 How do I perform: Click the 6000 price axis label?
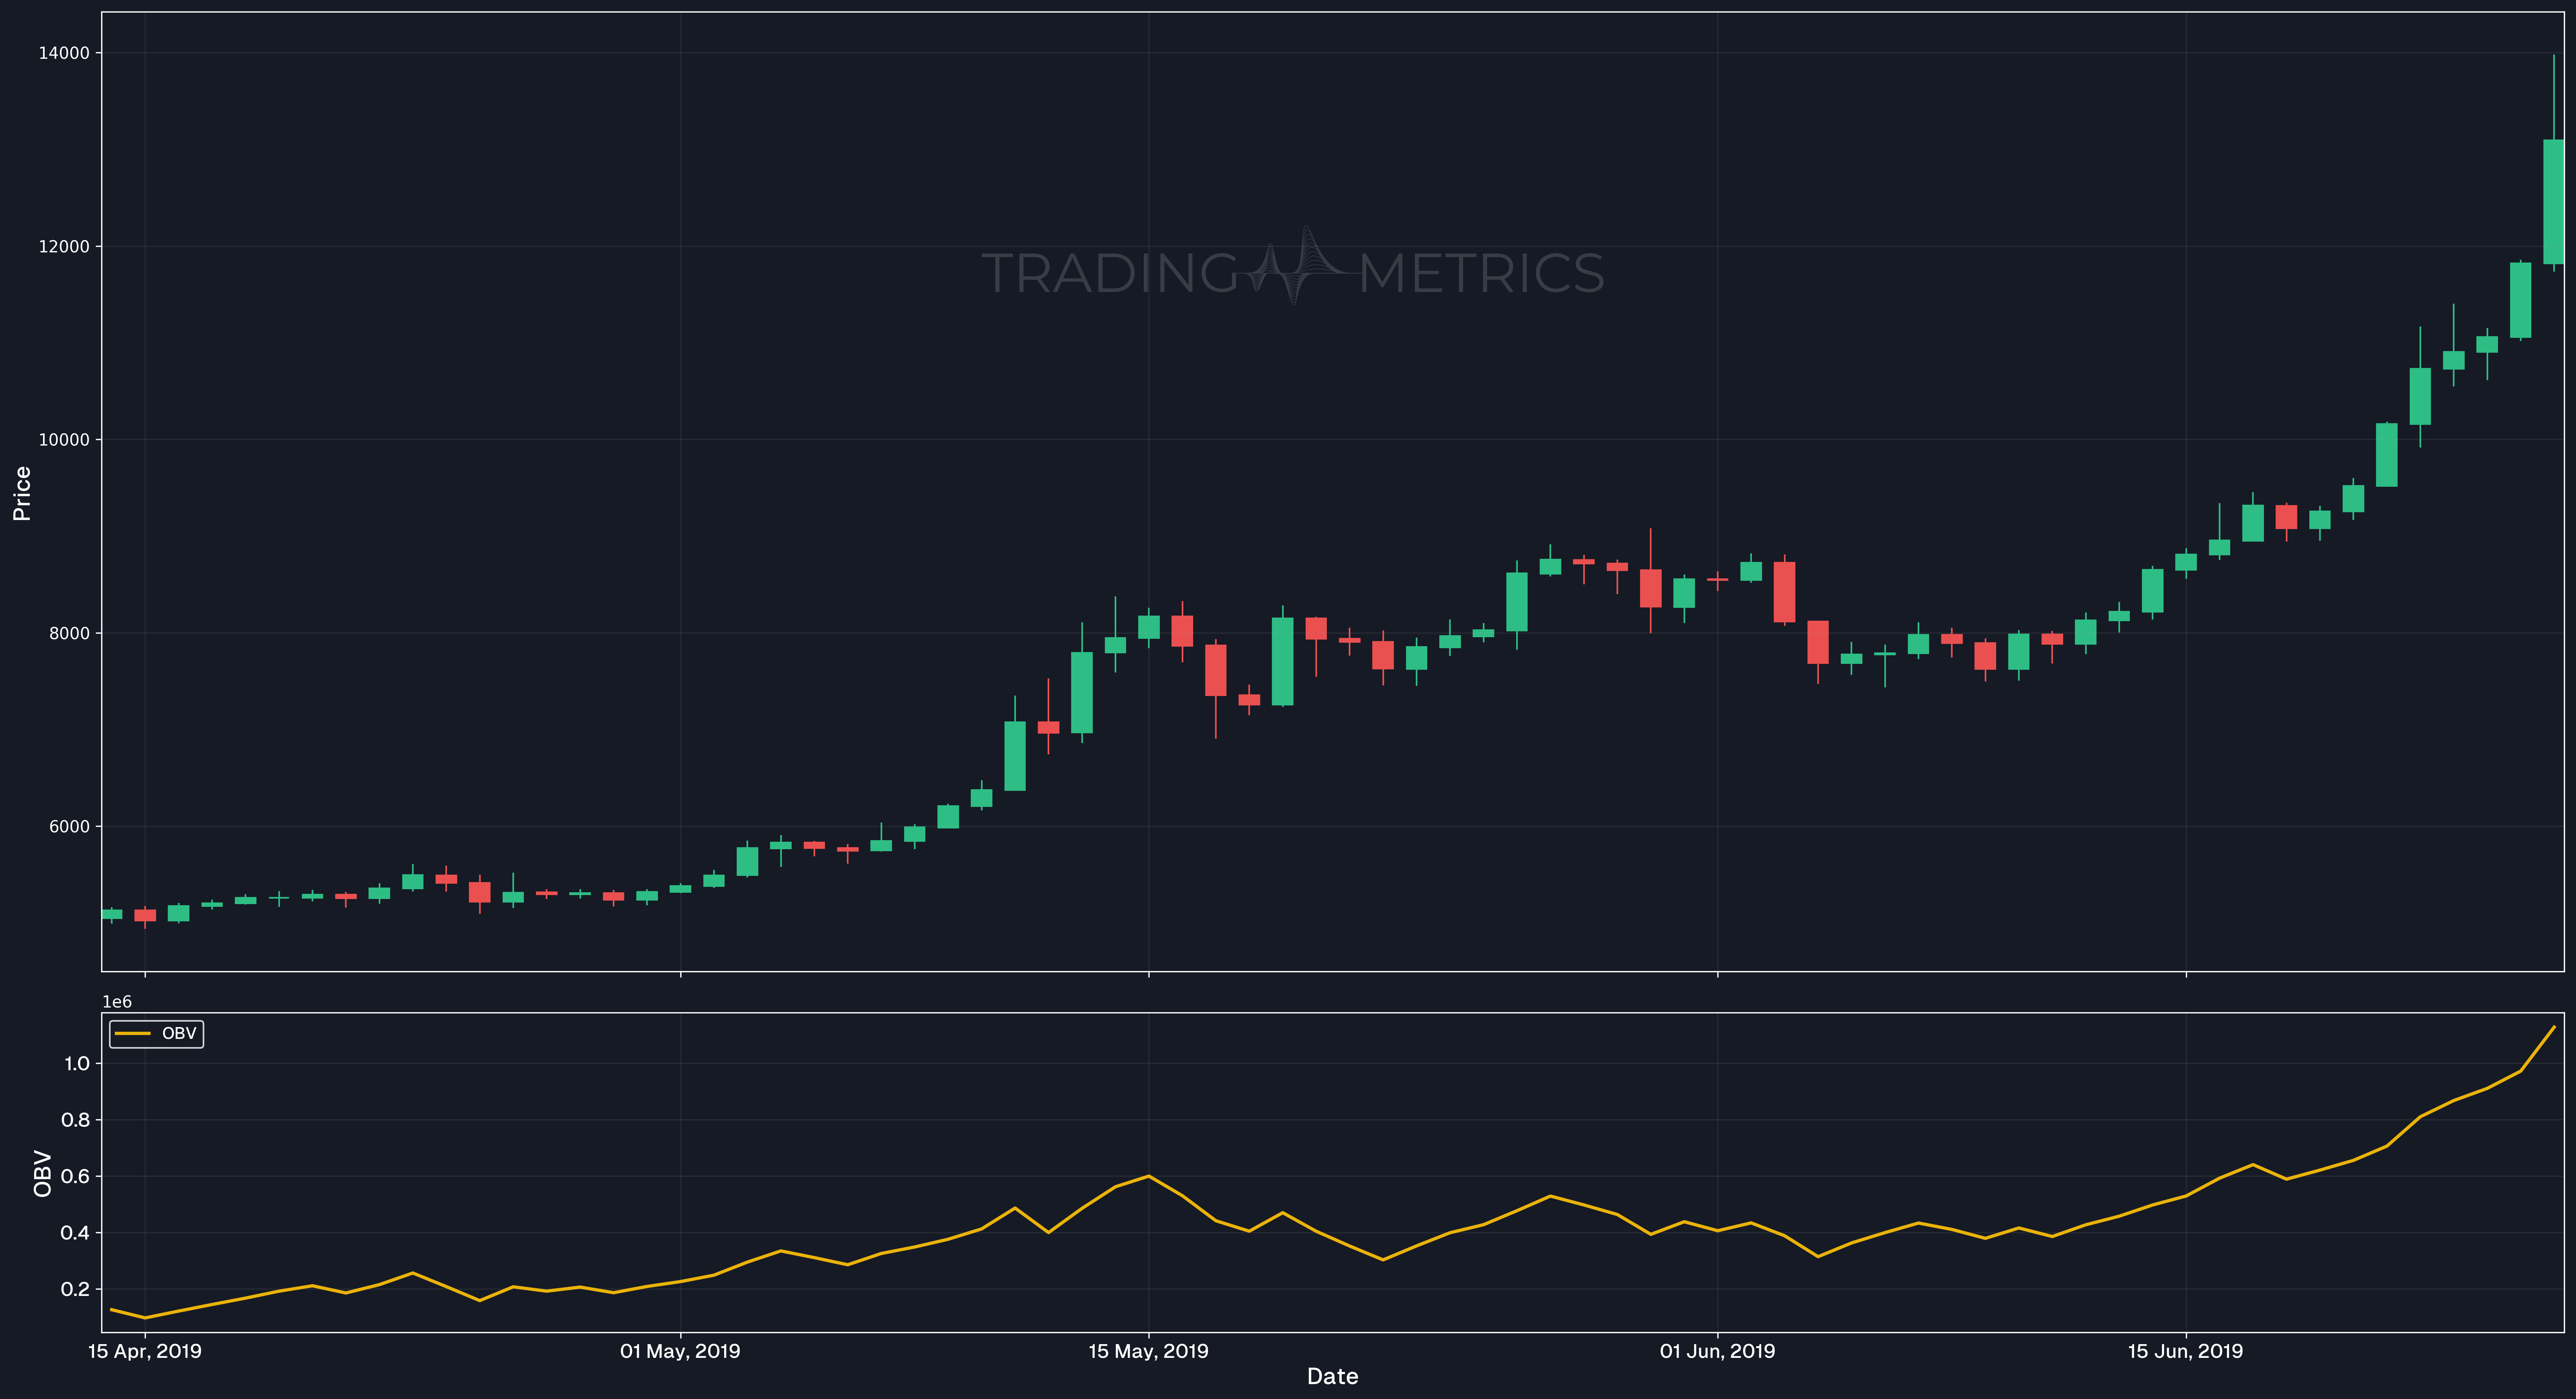point(69,826)
